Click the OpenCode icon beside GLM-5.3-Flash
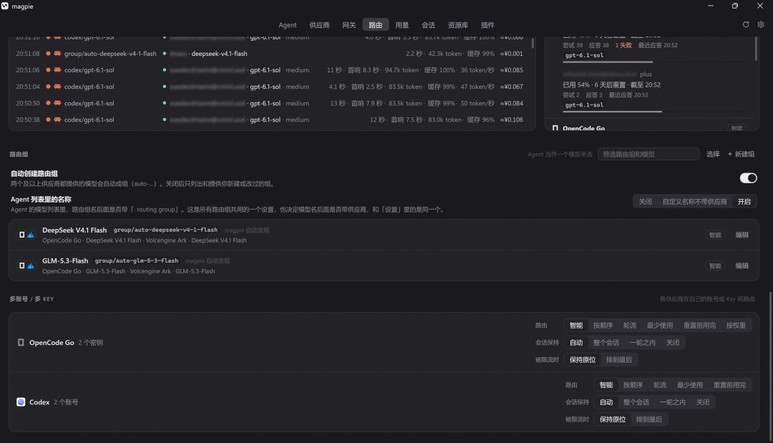The image size is (773, 443). point(21,266)
